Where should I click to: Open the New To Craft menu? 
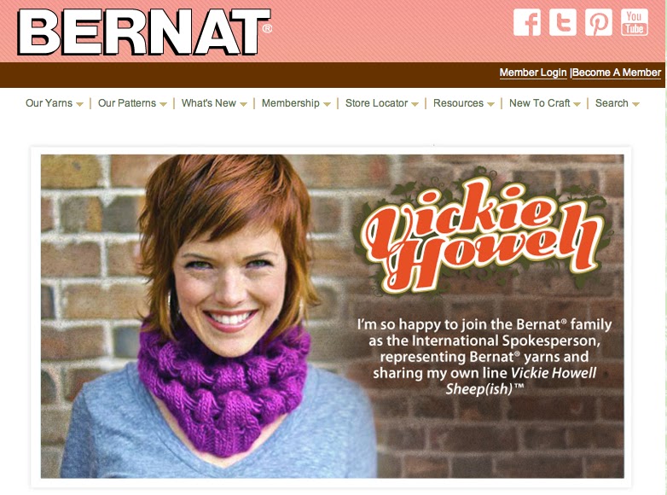click(544, 103)
